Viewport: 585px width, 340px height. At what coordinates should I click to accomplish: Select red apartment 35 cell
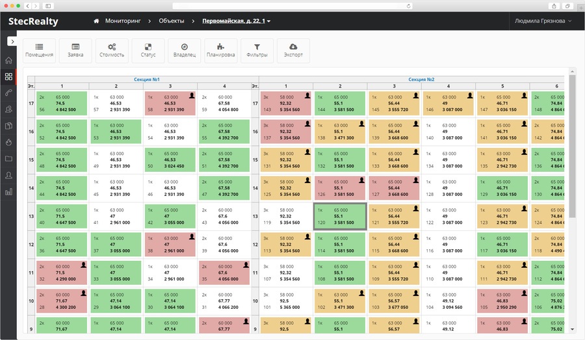(x=224, y=273)
